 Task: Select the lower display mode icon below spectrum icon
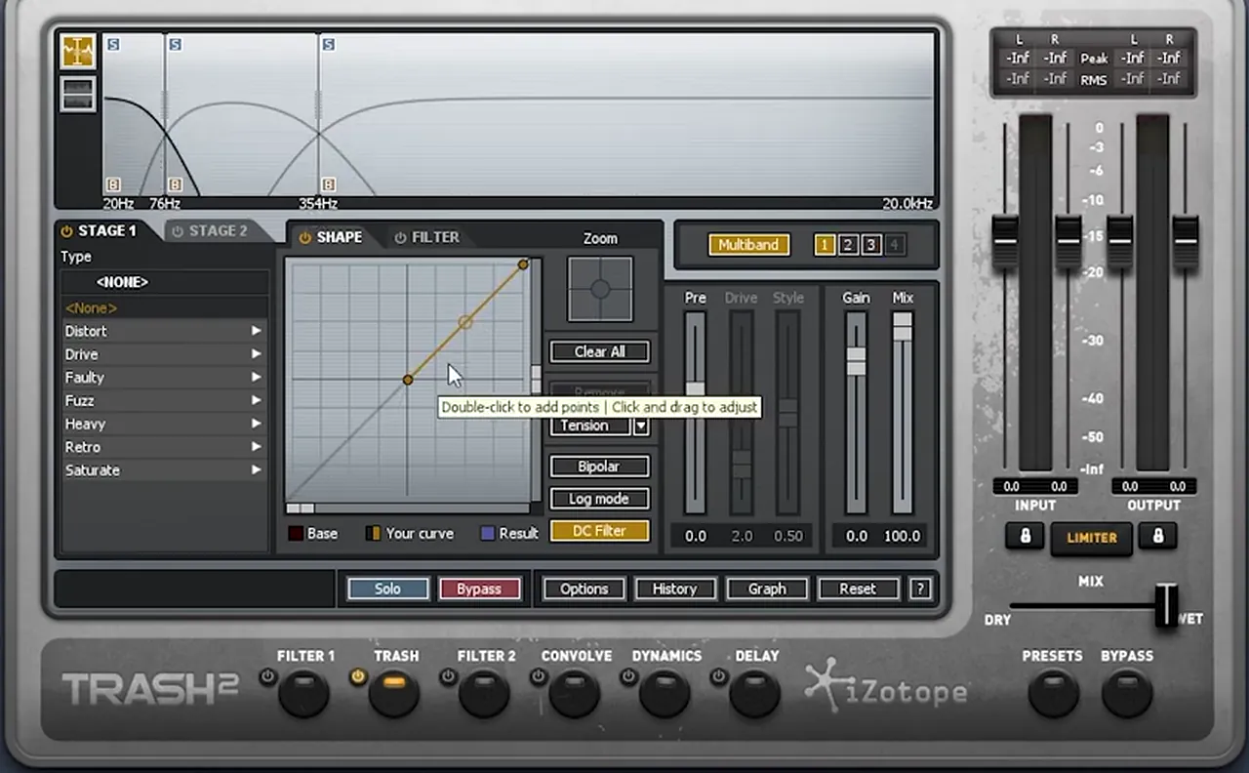point(78,94)
